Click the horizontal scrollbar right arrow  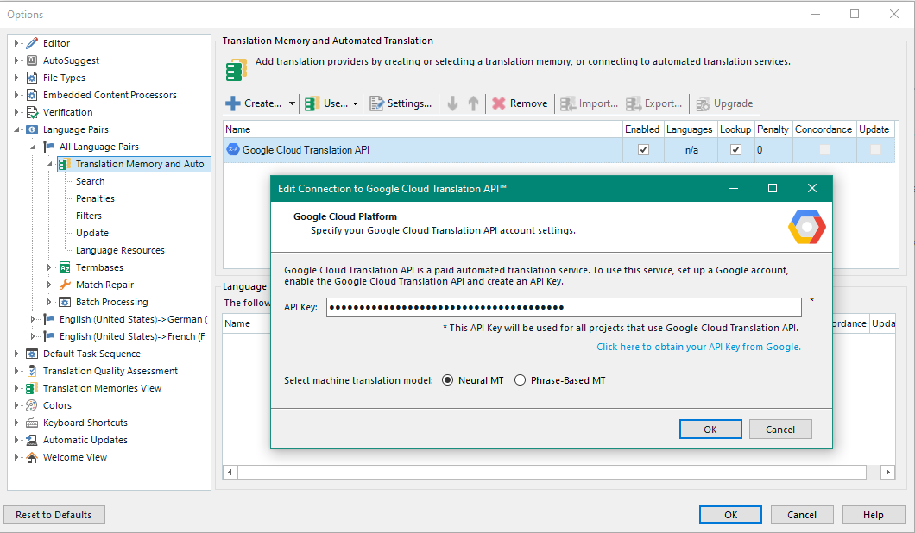(888, 472)
